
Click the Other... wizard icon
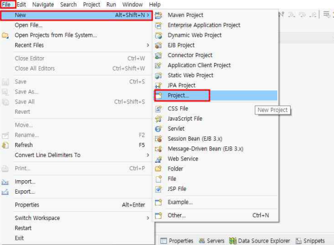click(159, 215)
